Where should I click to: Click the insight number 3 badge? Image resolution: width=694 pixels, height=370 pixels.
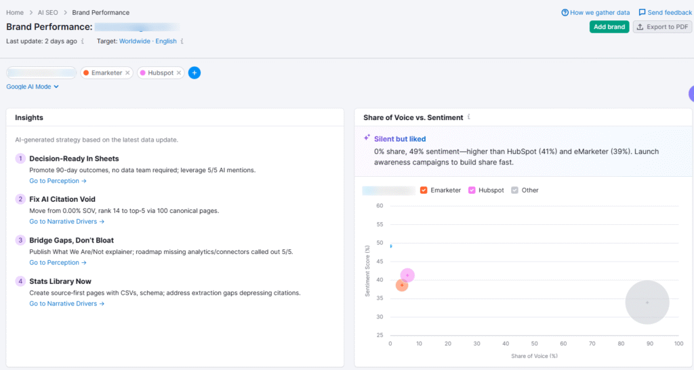point(20,241)
